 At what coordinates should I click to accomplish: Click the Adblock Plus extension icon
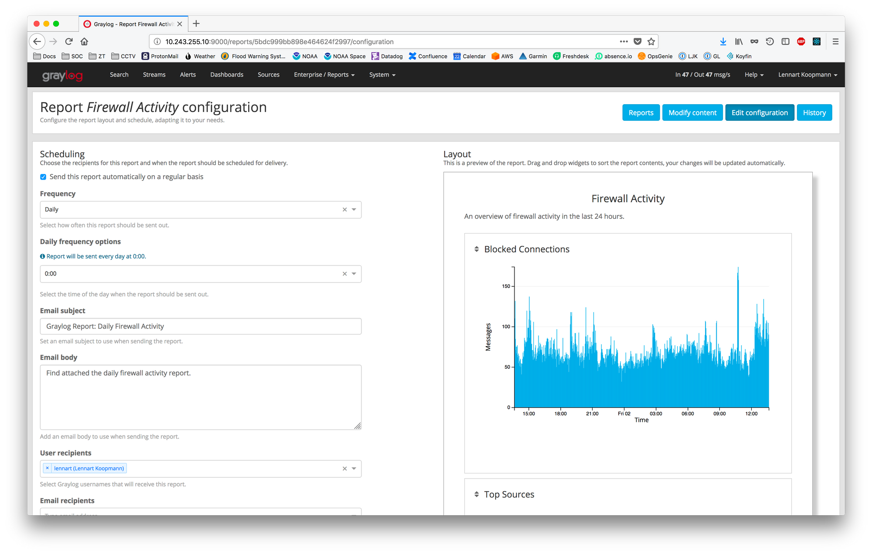(x=801, y=41)
